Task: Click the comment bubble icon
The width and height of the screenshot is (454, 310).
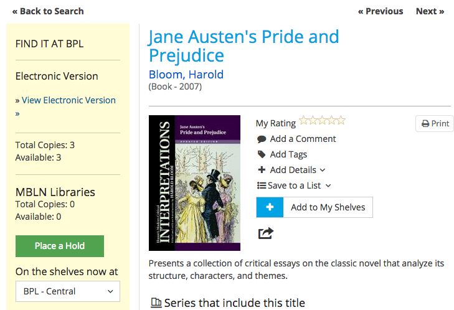Action: click(262, 139)
